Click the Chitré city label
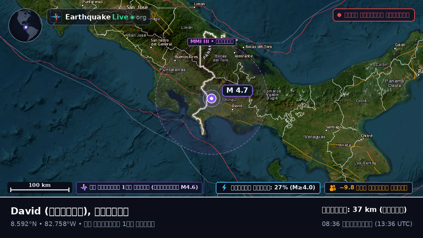The width and height of the screenshot is (423, 238). coord(367,136)
